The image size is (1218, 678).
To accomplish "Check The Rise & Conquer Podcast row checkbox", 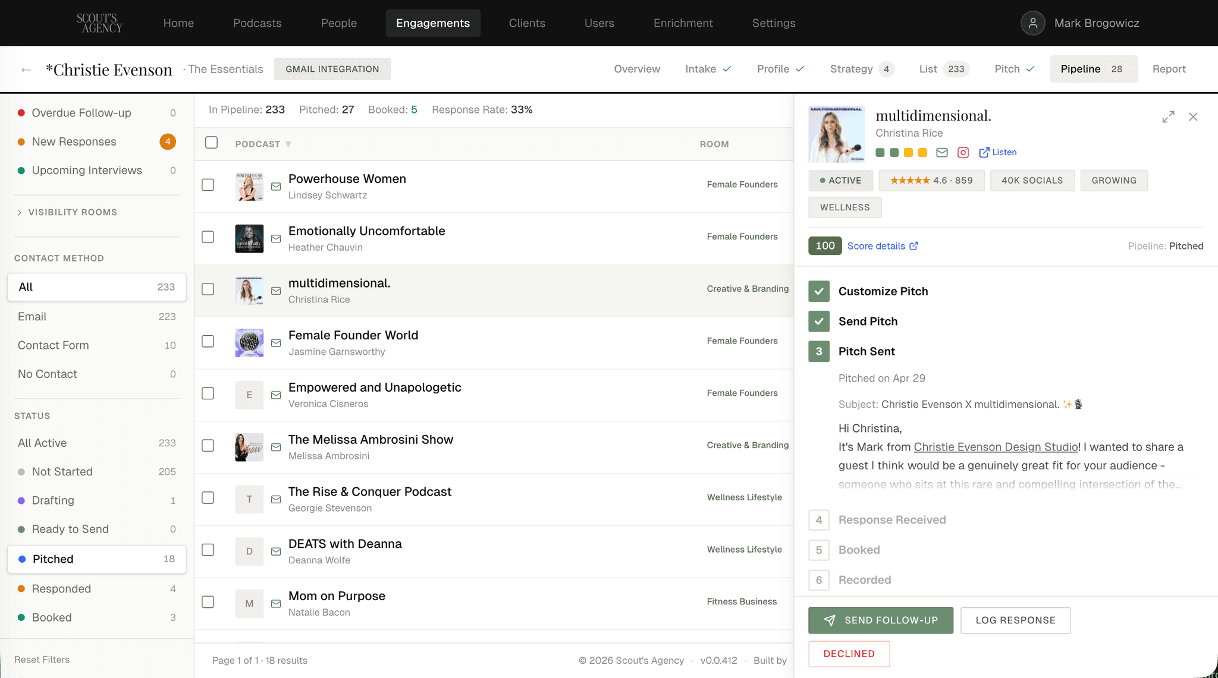I will point(208,498).
